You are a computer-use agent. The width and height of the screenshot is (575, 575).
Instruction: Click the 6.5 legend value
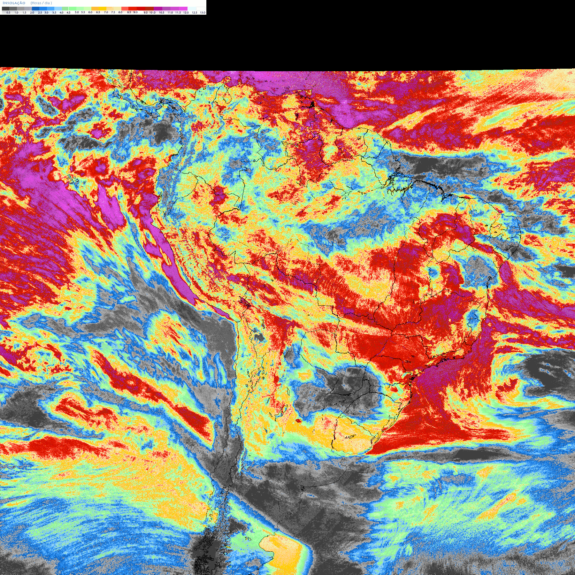[98, 12]
